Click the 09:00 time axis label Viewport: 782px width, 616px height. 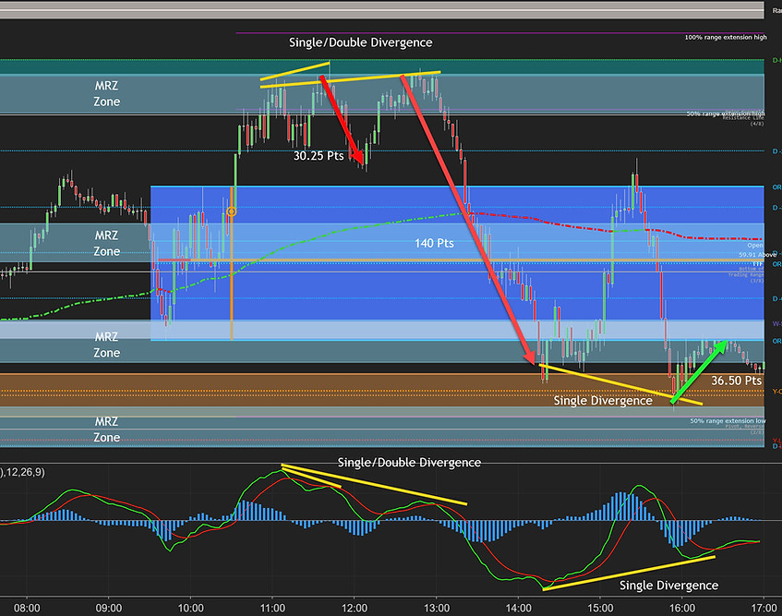pyautogui.click(x=109, y=608)
